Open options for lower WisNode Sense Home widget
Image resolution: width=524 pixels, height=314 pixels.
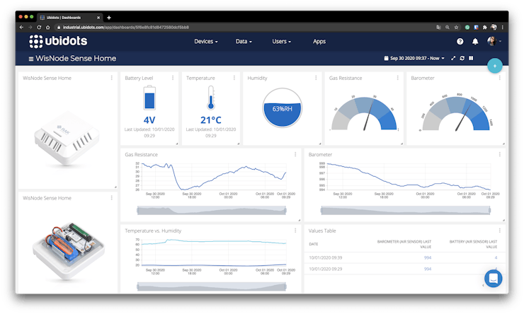(x=112, y=198)
